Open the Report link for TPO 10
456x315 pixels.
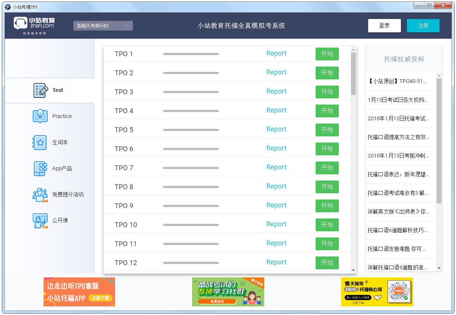(x=277, y=224)
